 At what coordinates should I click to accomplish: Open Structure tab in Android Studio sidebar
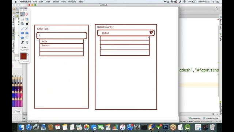[x=13, y=47]
